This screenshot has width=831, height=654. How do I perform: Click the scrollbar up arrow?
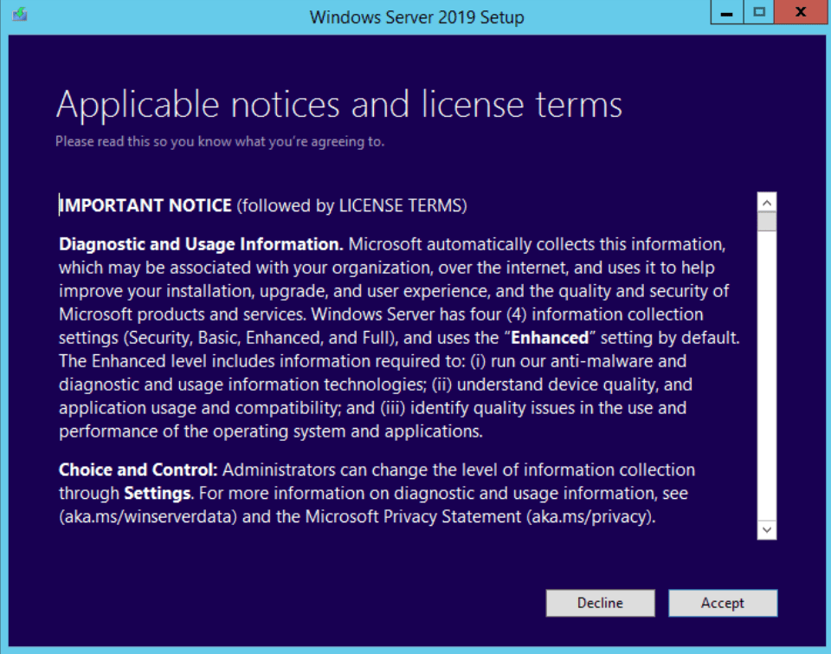tap(767, 202)
